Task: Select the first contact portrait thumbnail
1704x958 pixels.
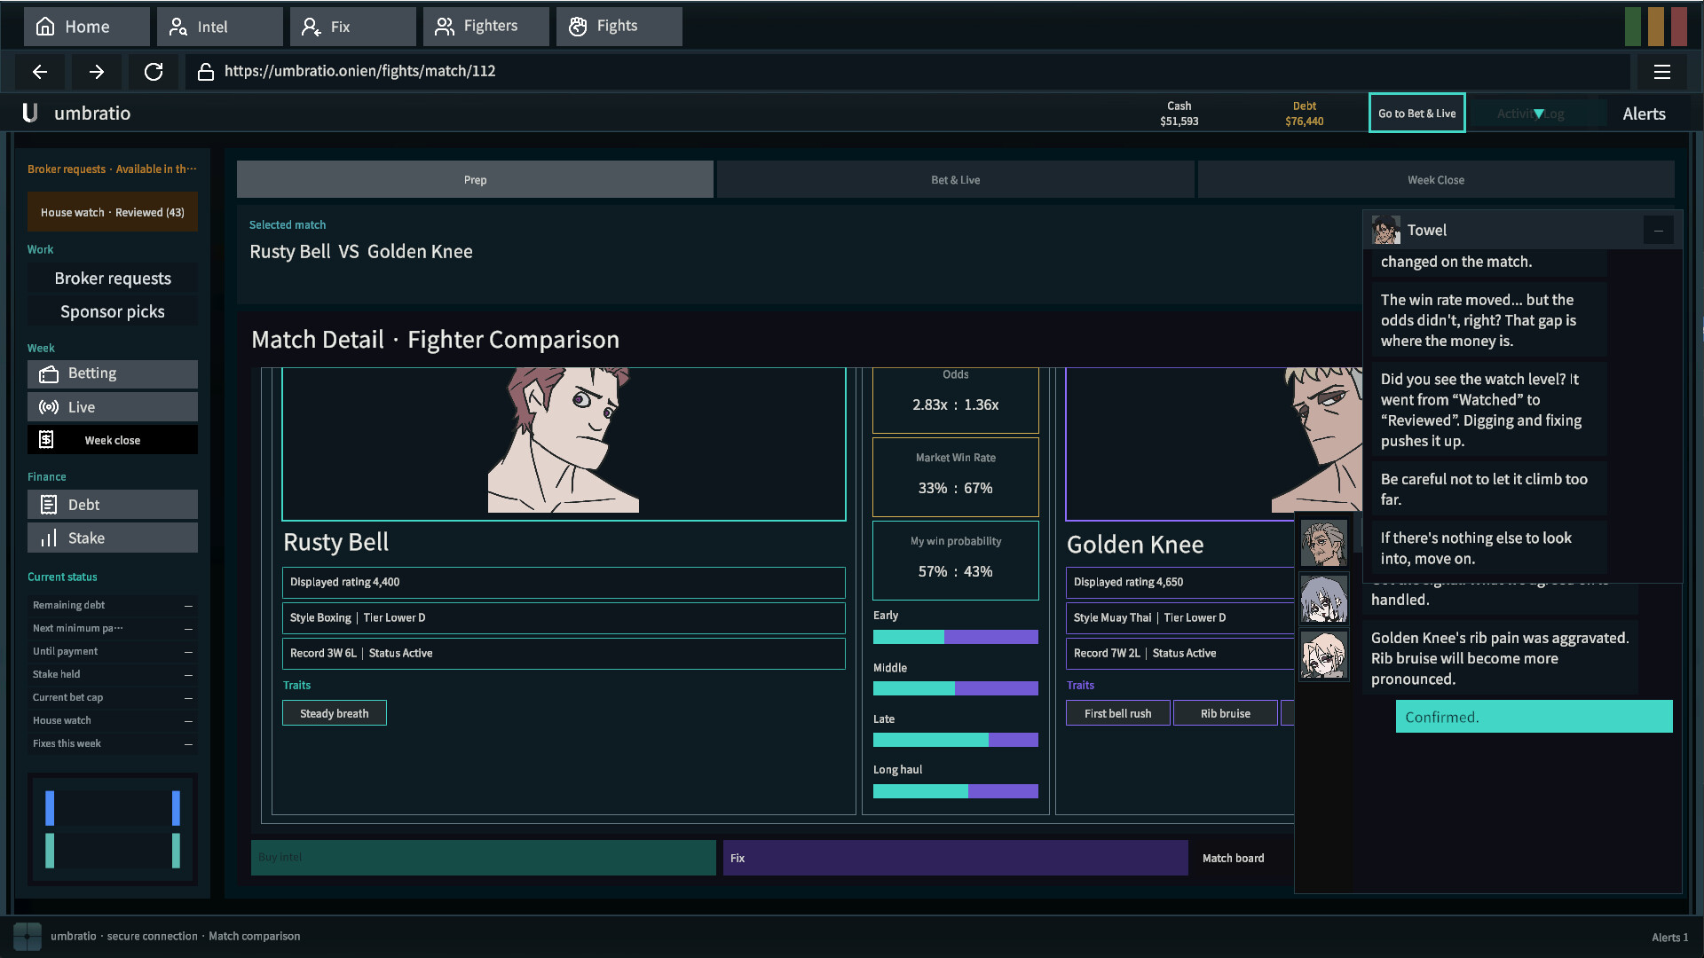Action: 1323,543
